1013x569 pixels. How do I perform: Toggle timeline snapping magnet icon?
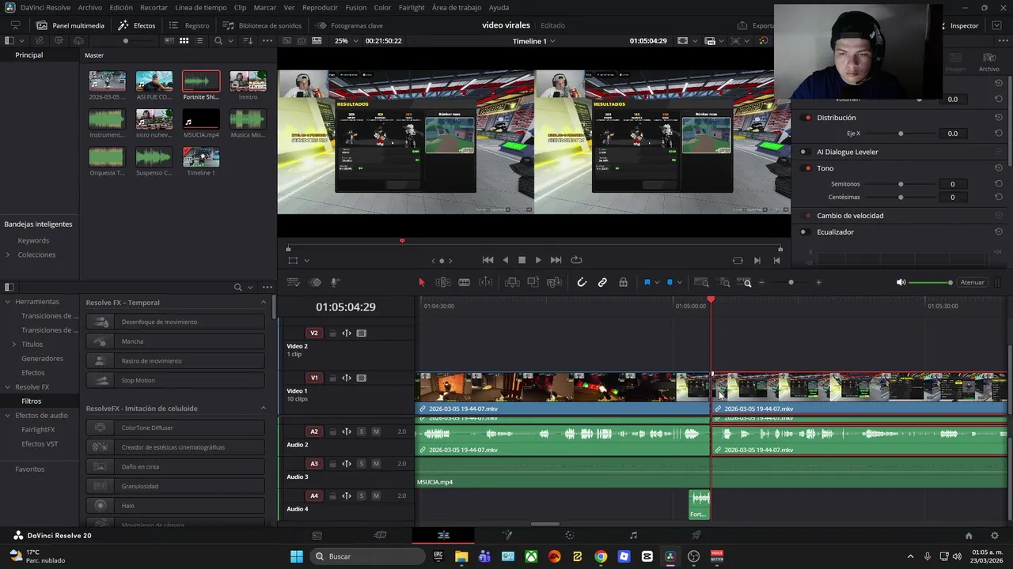tap(582, 282)
